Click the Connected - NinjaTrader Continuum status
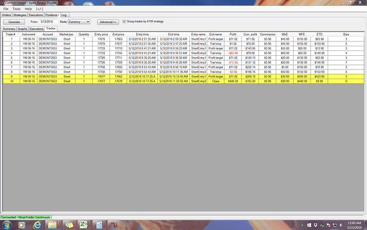367x230 pixels. click(x=26, y=217)
